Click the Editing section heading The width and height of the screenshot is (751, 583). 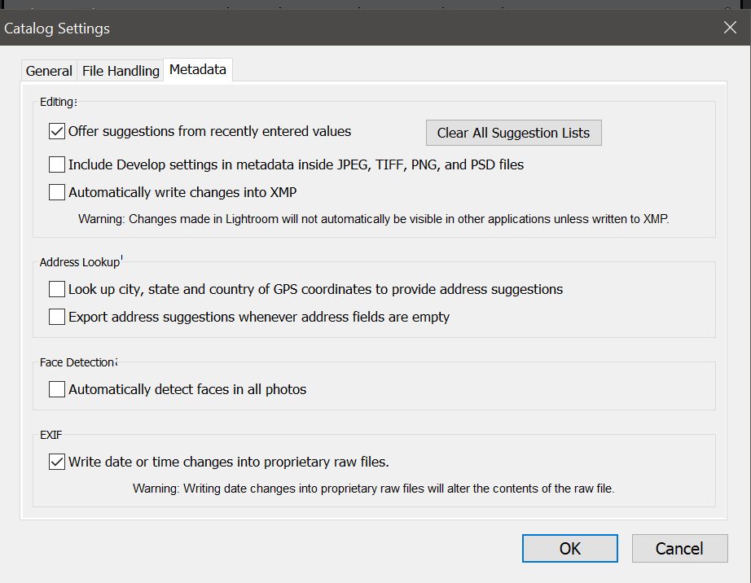[x=57, y=102]
